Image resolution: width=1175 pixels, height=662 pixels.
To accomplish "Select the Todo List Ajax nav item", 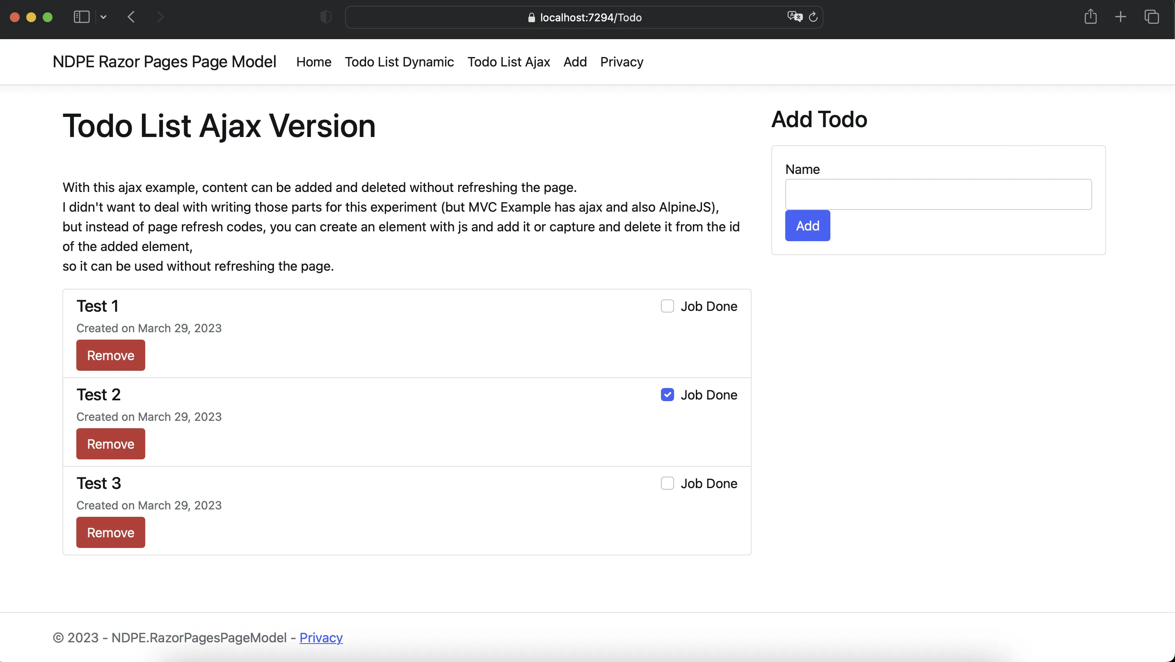I will (x=509, y=62).
